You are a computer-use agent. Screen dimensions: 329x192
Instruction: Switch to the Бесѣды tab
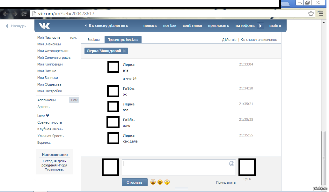coord(93,40)
